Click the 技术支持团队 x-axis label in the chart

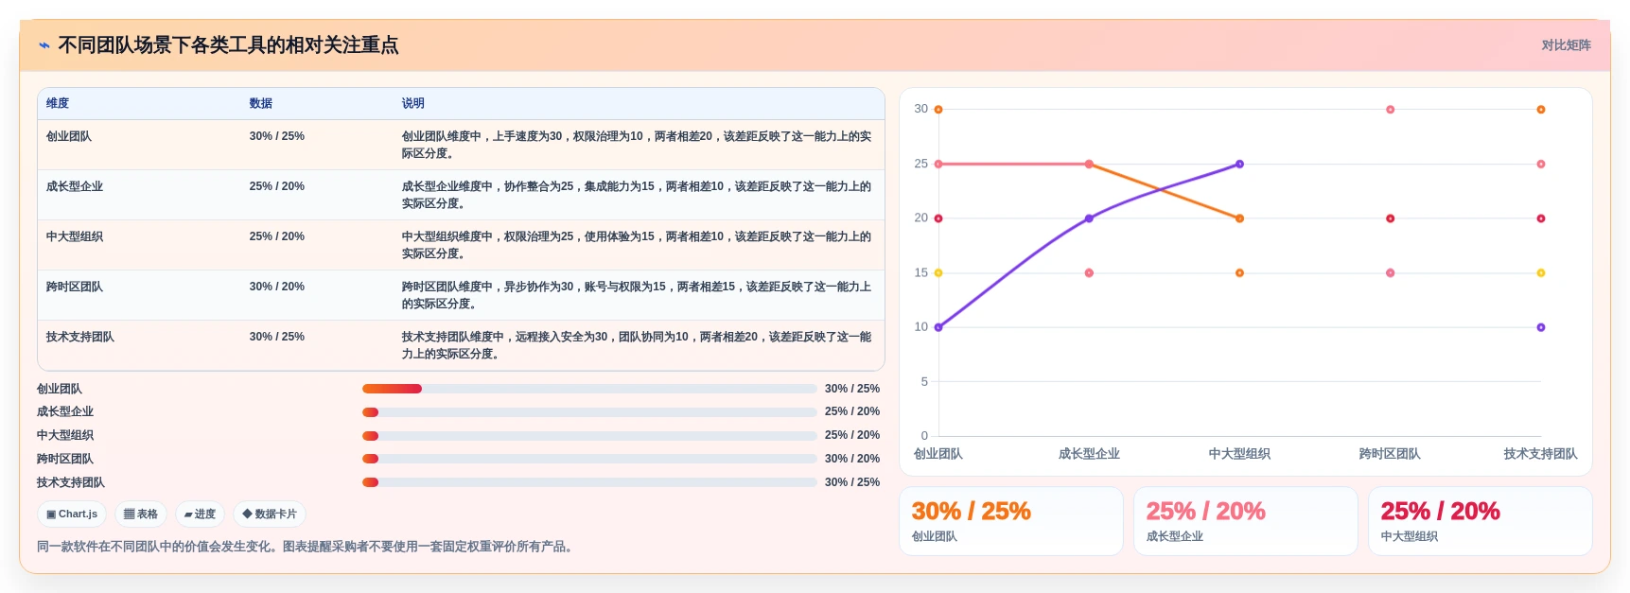[x=1541, y=454]
